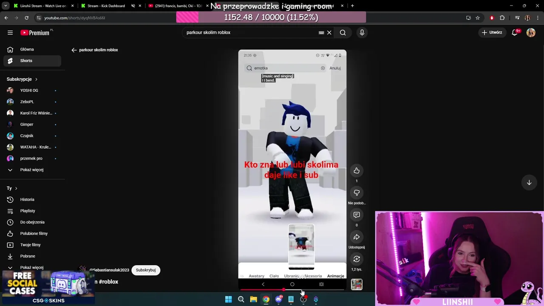Bookmark this page with star
The width and height of the screenshot is (544, 306).
478,18
